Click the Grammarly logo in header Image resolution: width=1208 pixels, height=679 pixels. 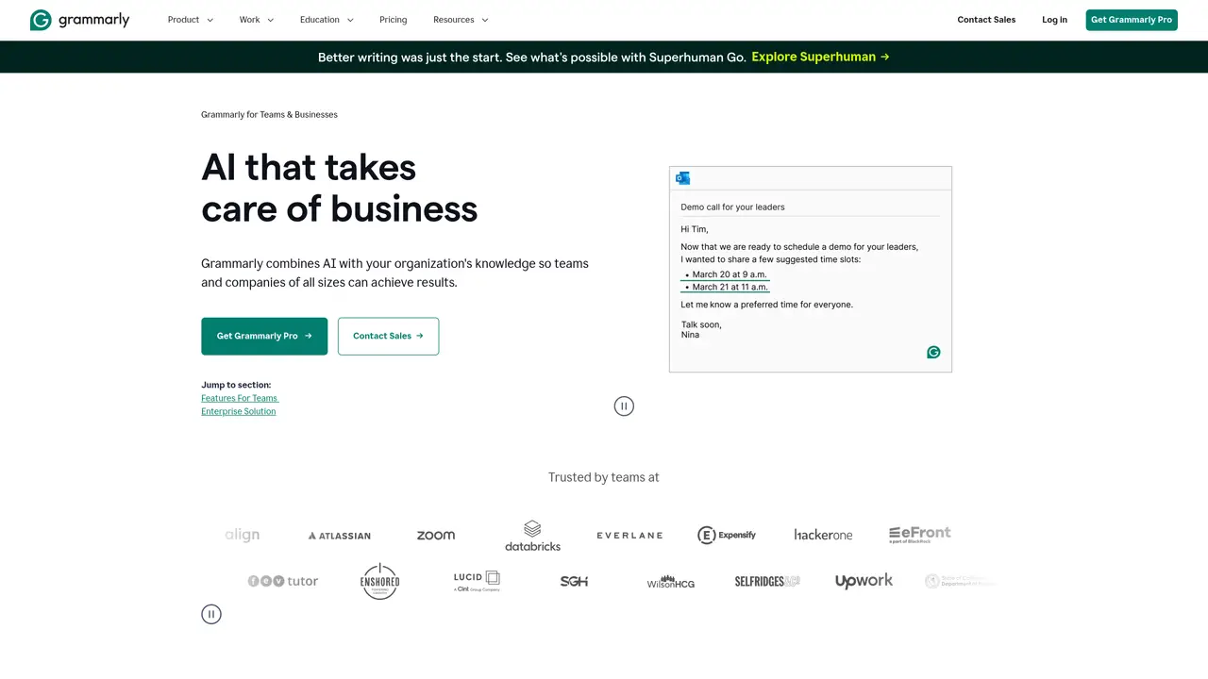(x=79, y=20)
